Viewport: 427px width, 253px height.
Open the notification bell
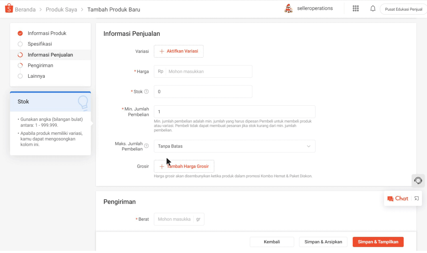coord(373,8)
